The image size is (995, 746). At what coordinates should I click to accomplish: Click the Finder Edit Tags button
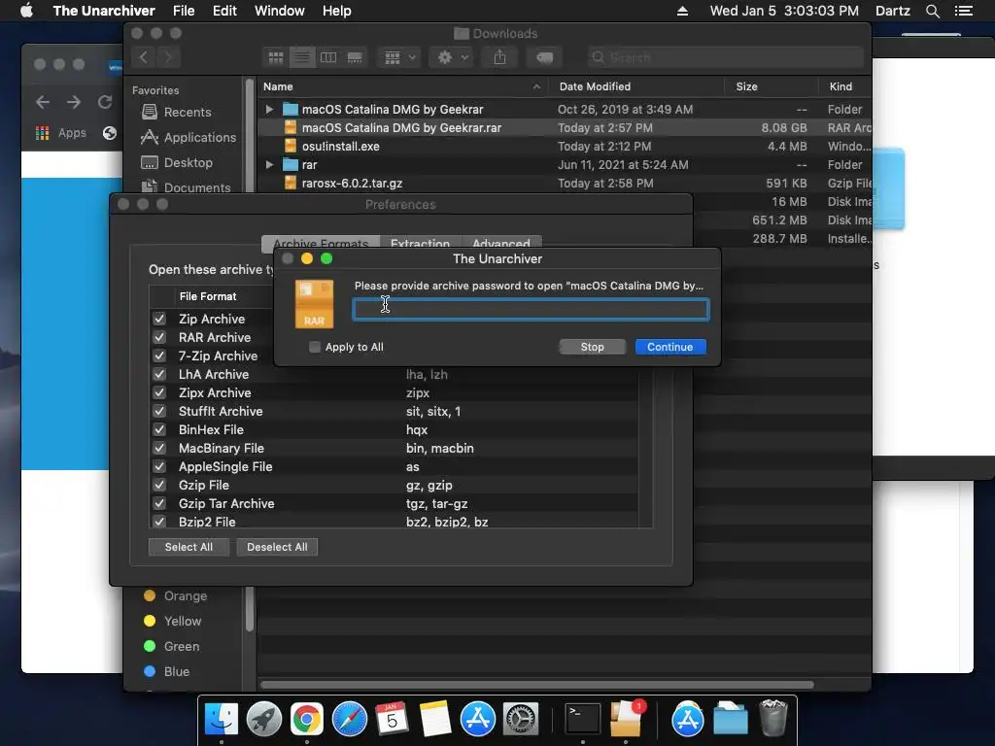click(544, 57)
